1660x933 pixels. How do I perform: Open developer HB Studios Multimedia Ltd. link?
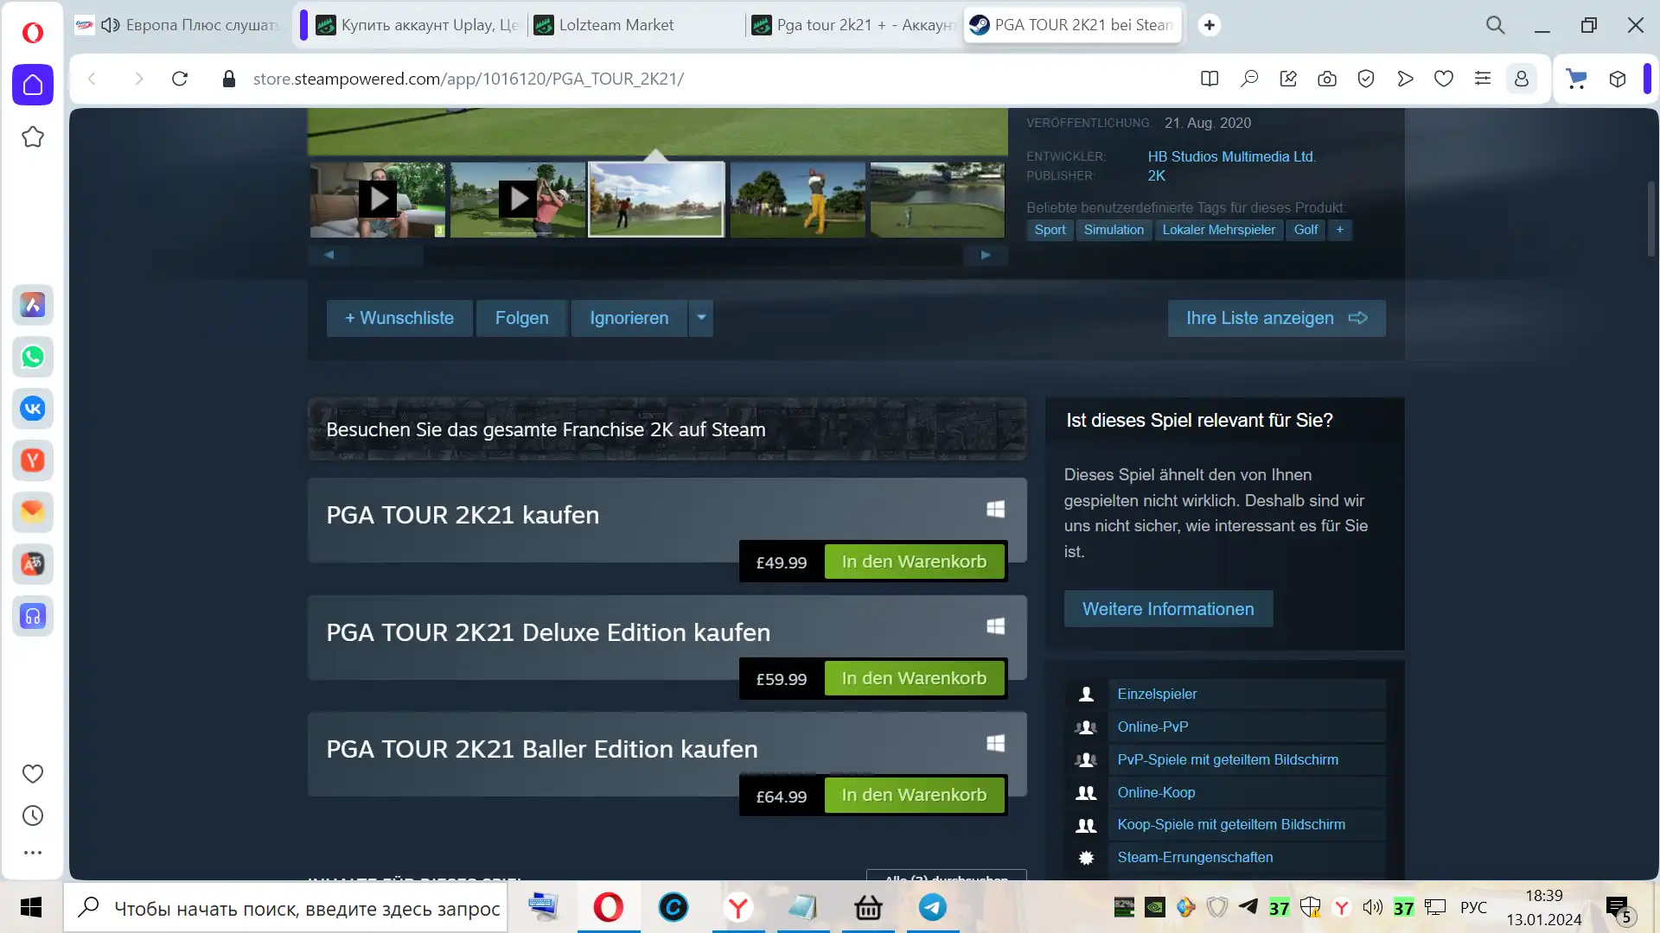(x=1231, y=156)
